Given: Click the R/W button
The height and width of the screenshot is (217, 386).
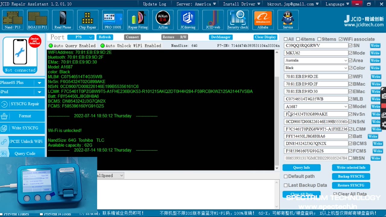Looking at the screenshot, I should pos(183,37).
